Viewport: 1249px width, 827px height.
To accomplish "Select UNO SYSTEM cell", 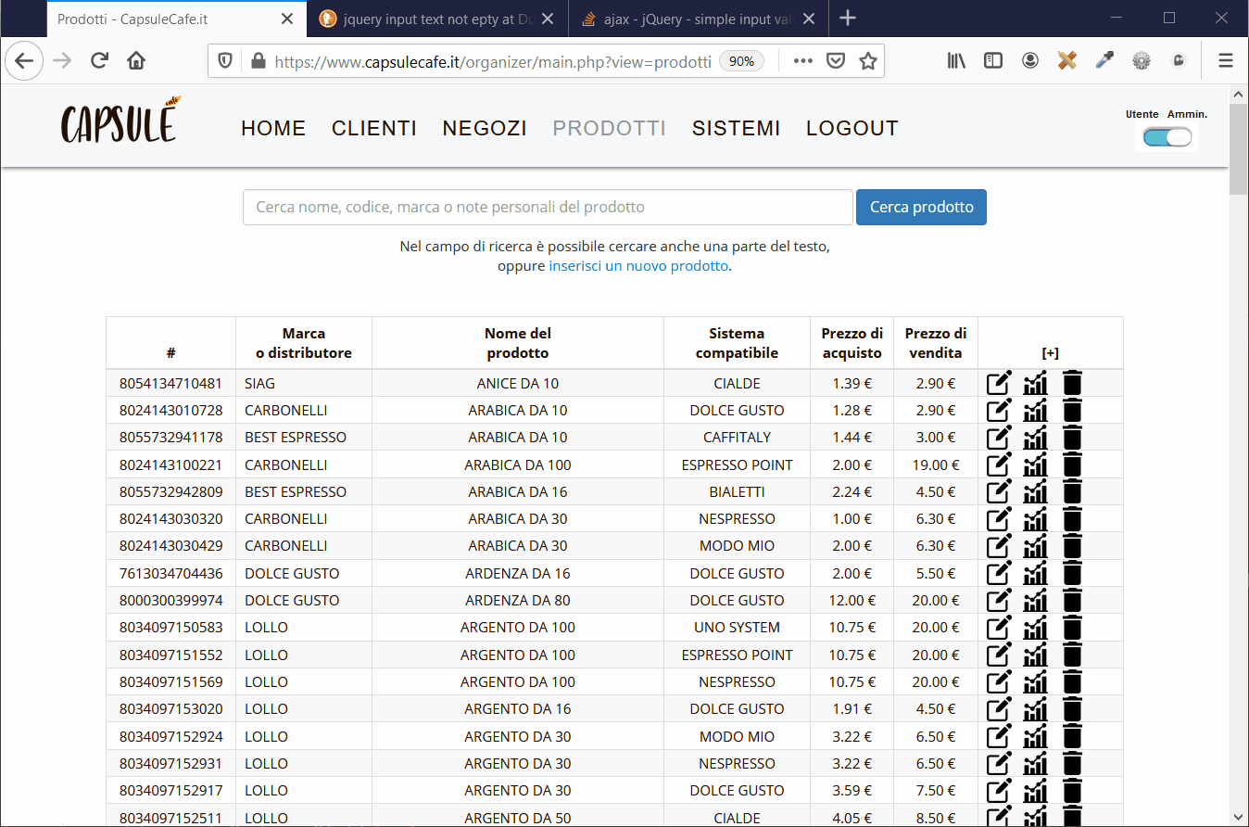I will (x=737, y=627).
